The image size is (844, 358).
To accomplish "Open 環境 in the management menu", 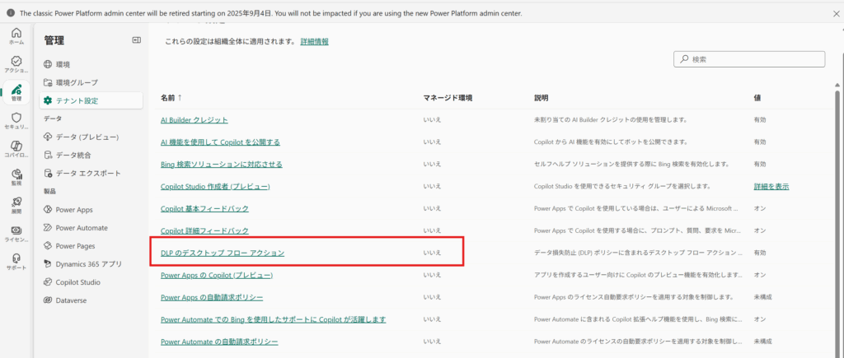I will (63, 64).
